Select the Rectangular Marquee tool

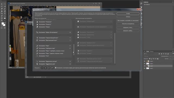point(5,4)
